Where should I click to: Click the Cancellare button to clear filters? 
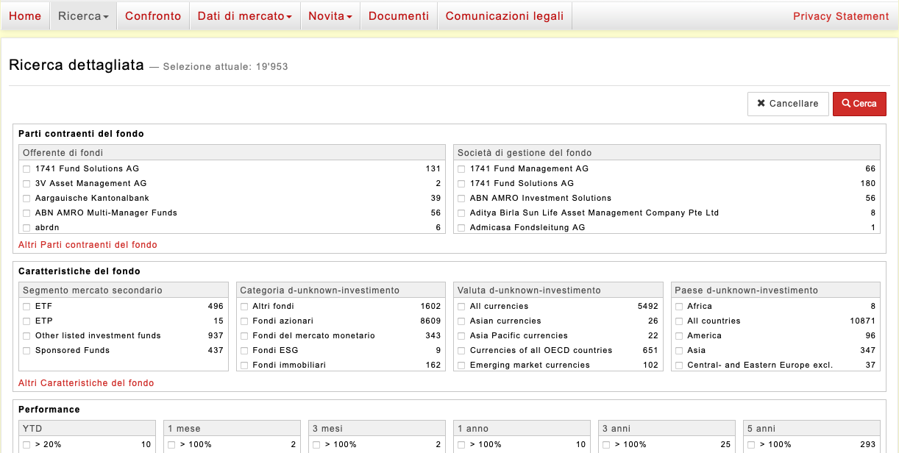coord(788,104)
